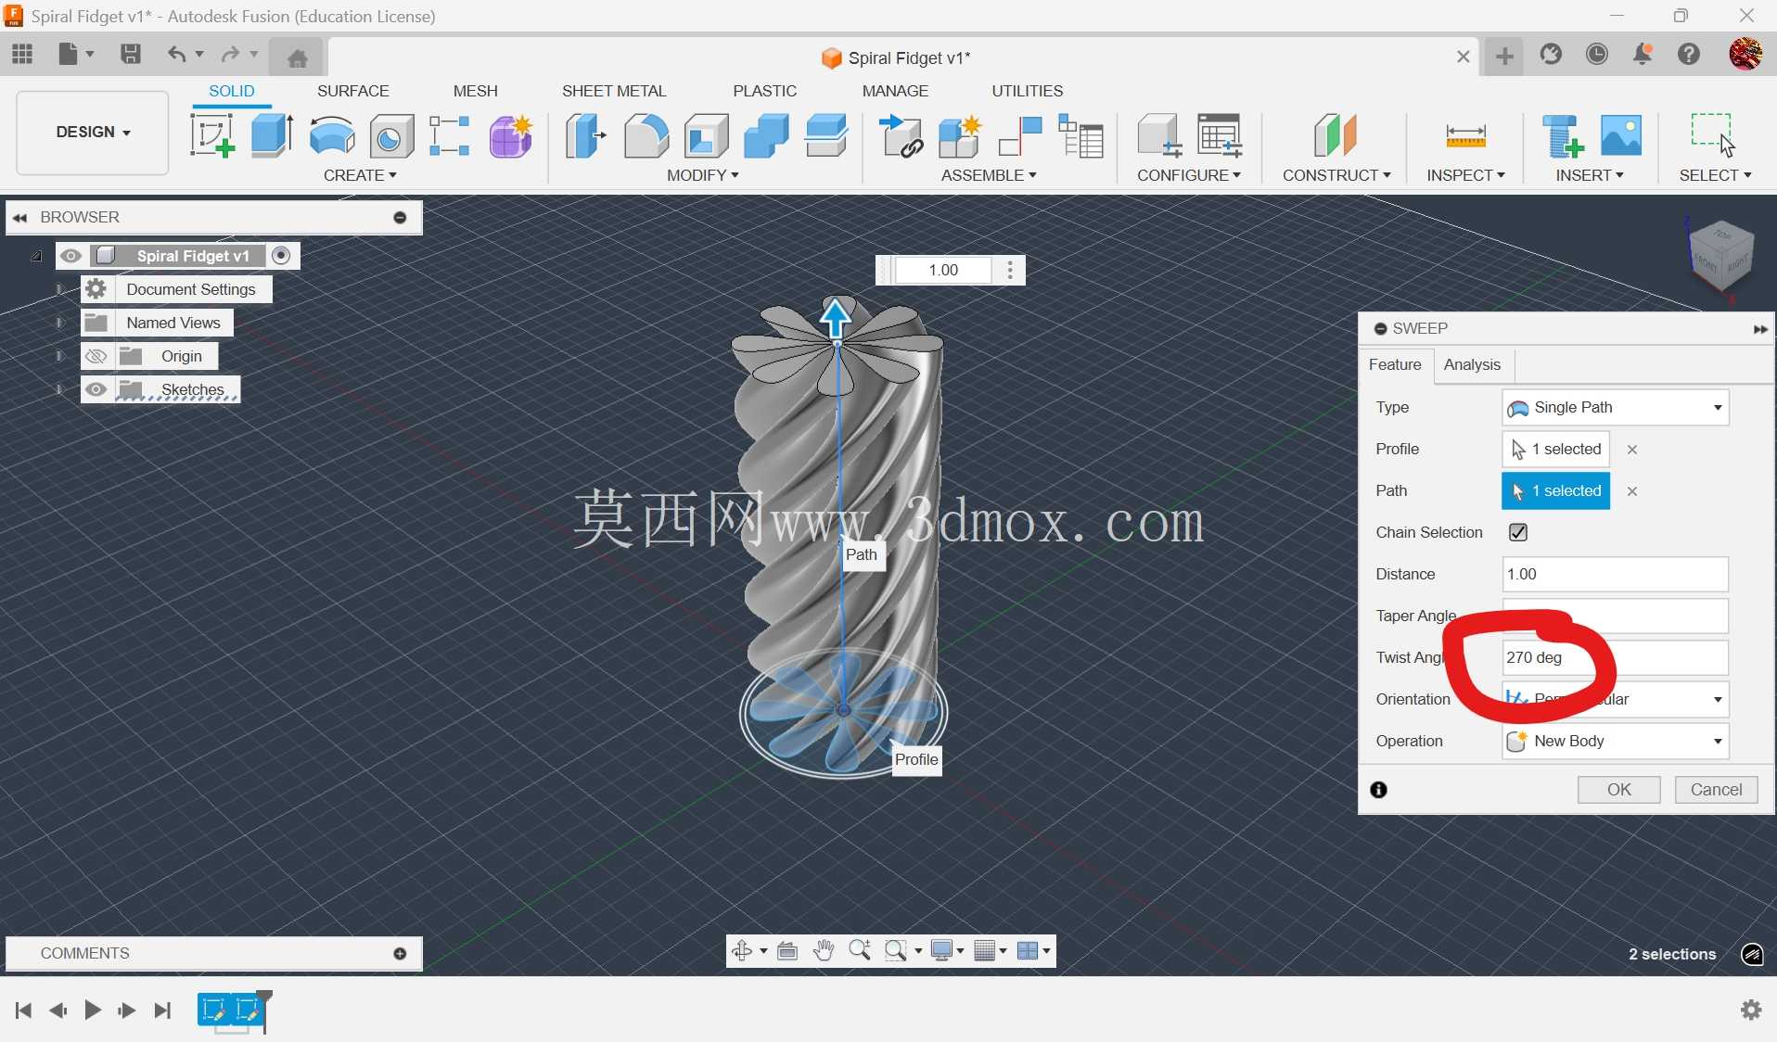Click the Save icon

[x=131, y=54]
